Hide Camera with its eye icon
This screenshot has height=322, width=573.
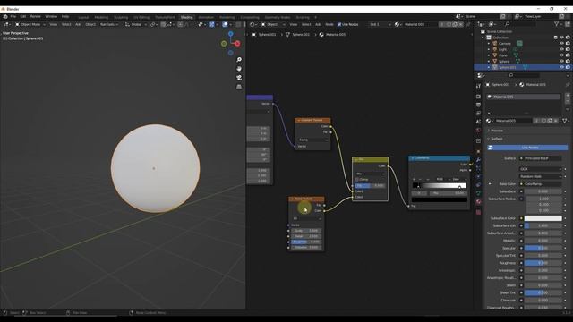(561, 44)
